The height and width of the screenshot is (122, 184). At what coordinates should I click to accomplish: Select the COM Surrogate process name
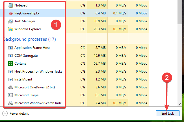[26, 56]
